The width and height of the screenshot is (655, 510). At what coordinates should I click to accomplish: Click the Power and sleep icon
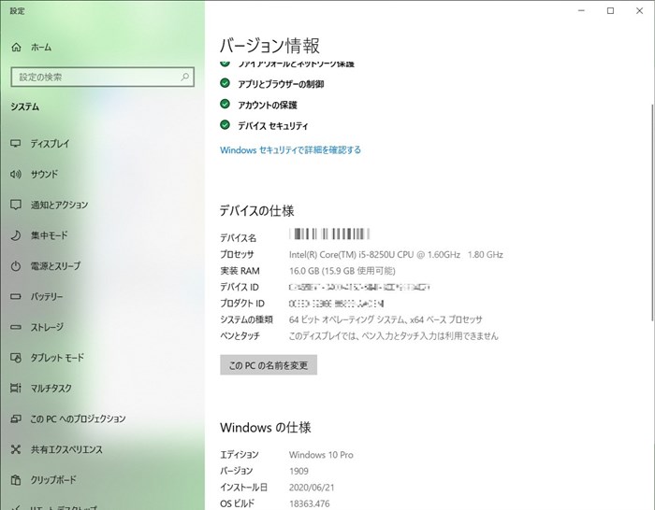click(x=16, y=266)
